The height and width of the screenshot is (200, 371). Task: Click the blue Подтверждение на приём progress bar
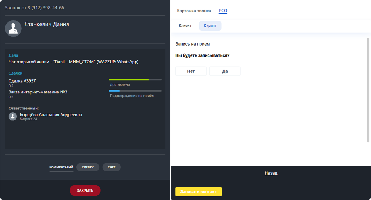(135, 91)
